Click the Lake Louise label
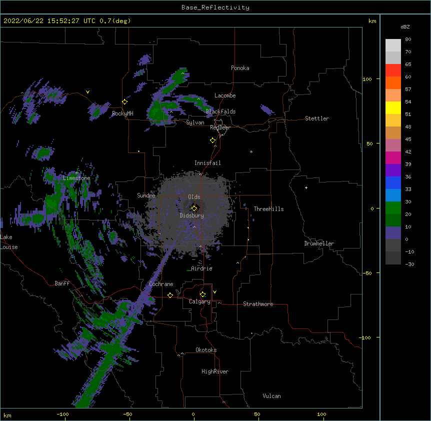 [9, 242]
